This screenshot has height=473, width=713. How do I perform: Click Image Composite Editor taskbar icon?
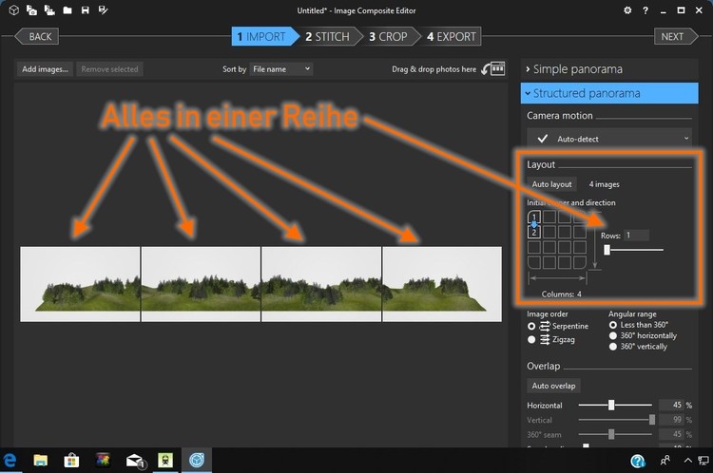click(x=197, y=461)
